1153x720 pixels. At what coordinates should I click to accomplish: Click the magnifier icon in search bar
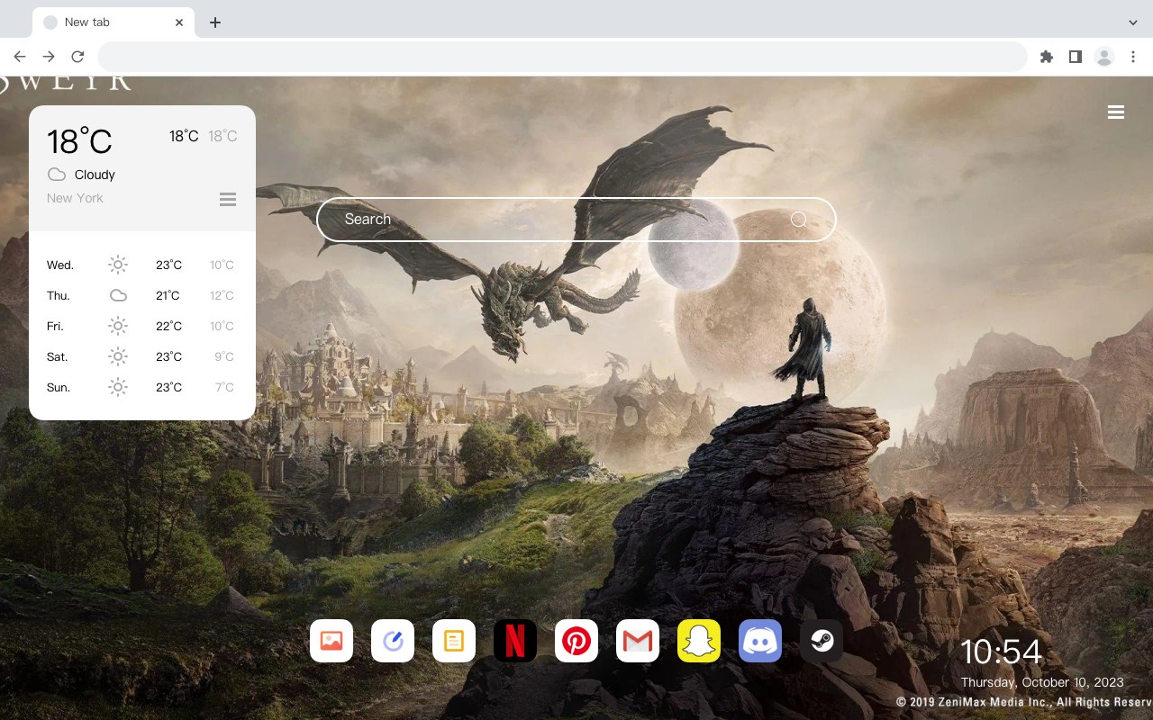(x=799, y=220)
